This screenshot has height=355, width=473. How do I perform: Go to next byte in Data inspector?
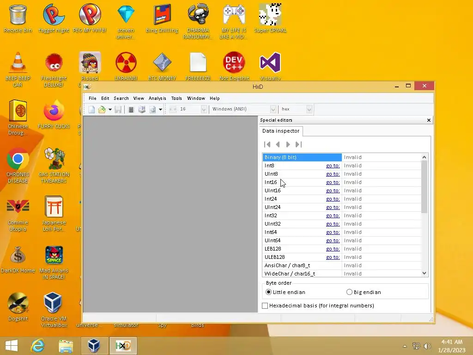pos(288,144)
